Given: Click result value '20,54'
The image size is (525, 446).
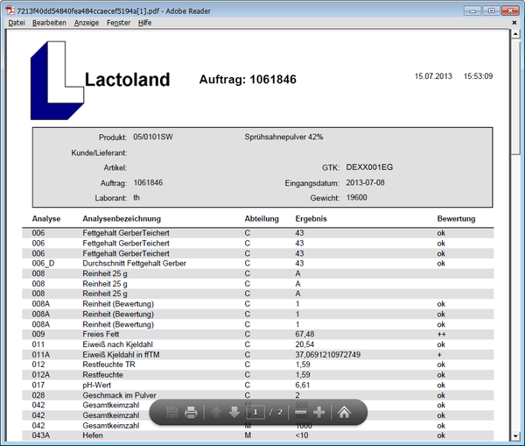Looking at the screenshot, I should point(304,344).
